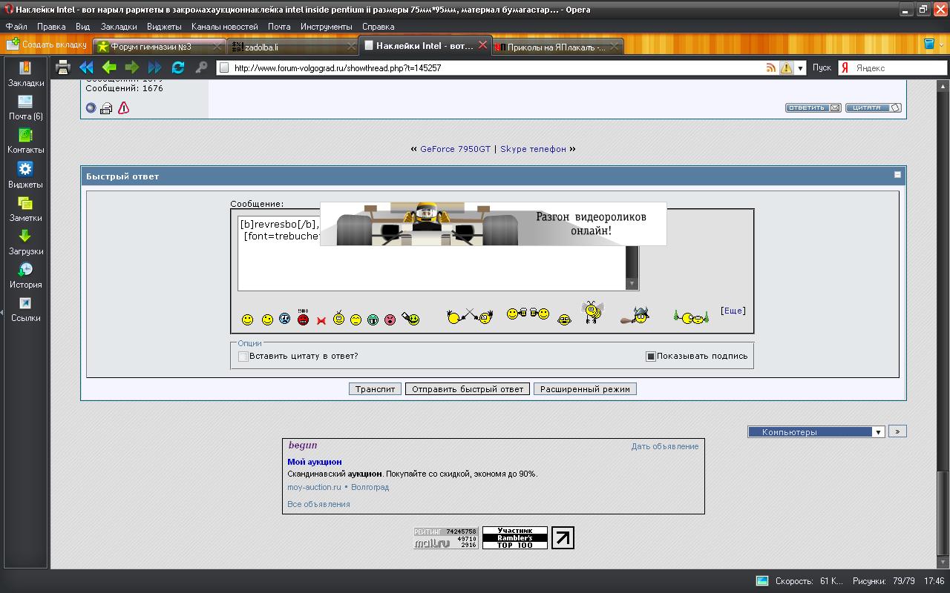Click 'Отправить быстрый ответ' button
This screenshot has height=593, width=950.
click(x=468, y=389)
